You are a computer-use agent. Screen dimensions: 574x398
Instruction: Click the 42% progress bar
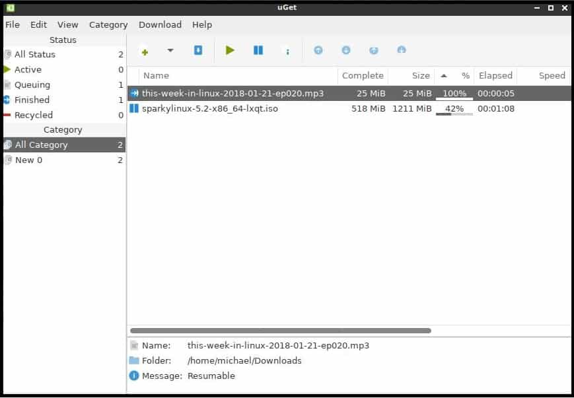pyautogui.click(x=454, y=110)
